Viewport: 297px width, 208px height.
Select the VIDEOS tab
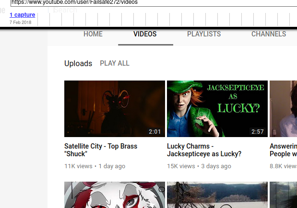coord(145,34)
